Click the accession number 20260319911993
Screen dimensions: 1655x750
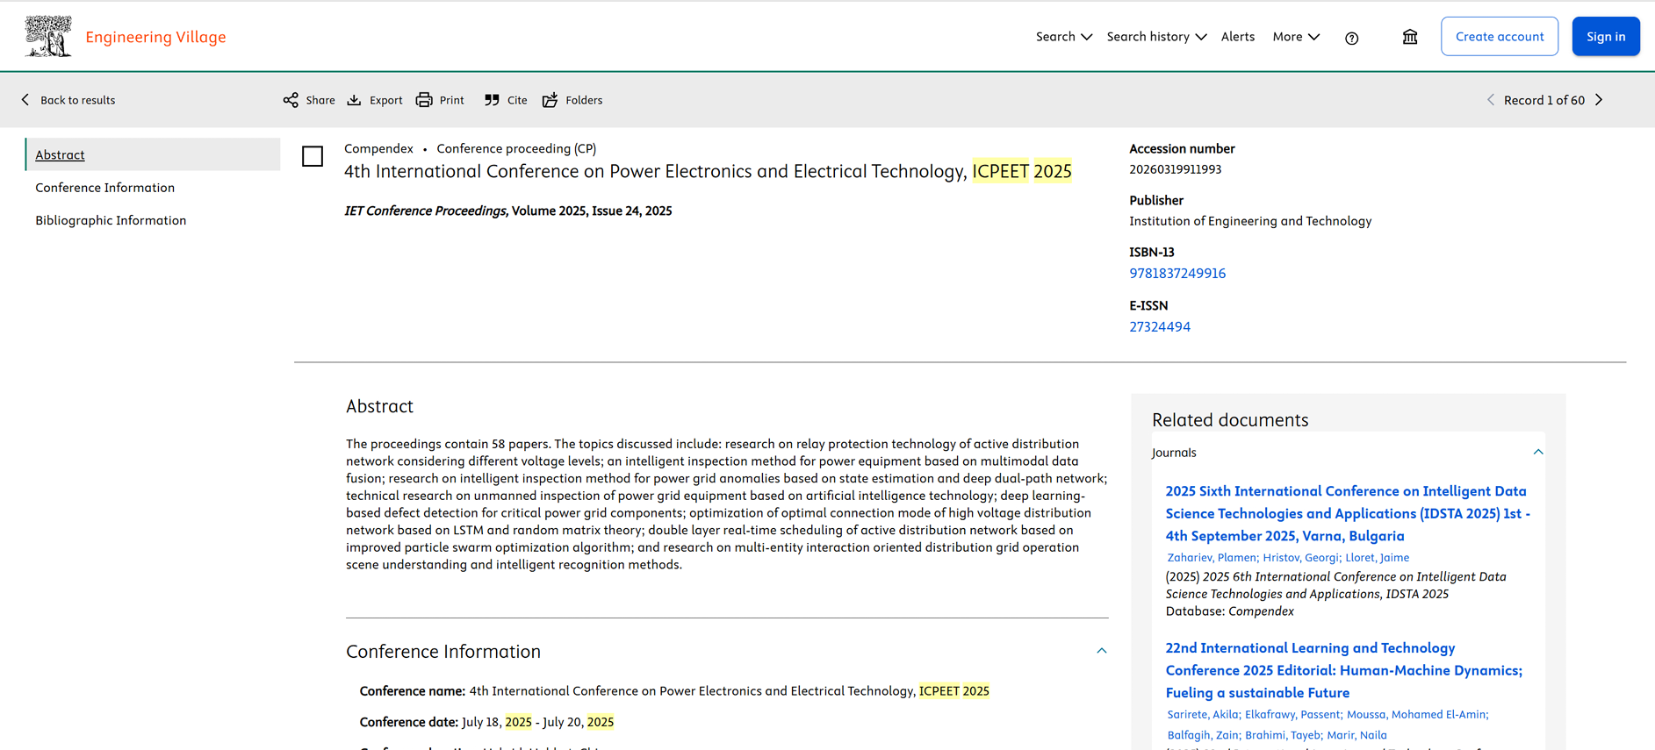(x=1175, y=169)
